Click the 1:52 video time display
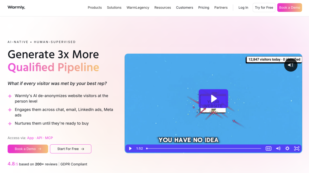The image size is (309, 173). (x=139, y=148)
